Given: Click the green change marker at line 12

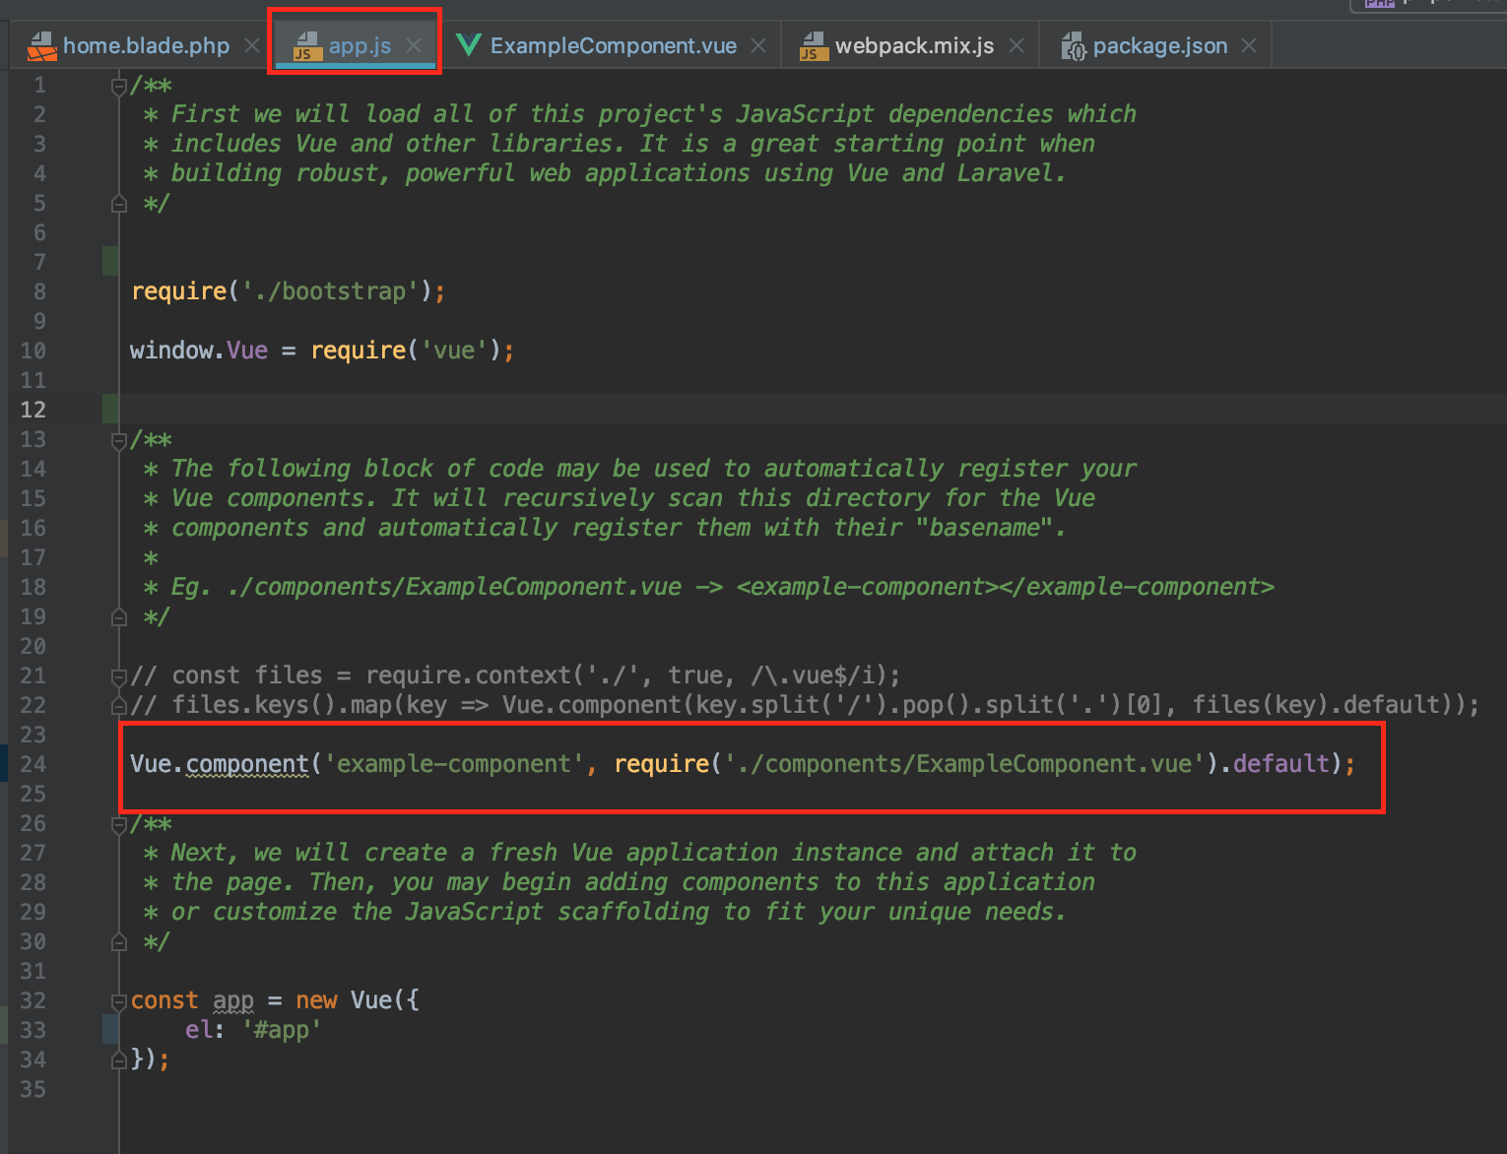Looking at the screenshot, I should (110, 410).
